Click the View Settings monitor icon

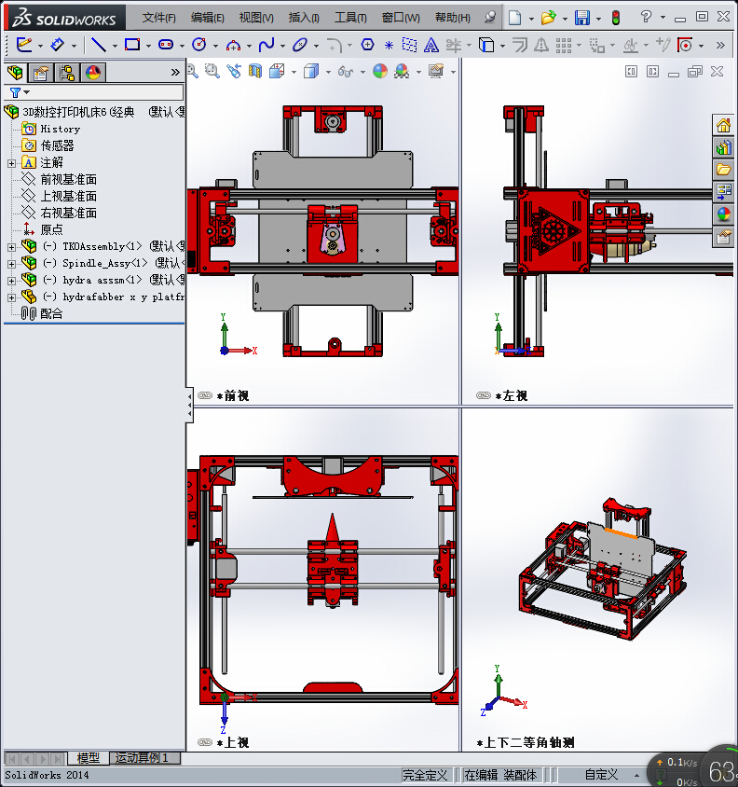click(x=436, y=71)
